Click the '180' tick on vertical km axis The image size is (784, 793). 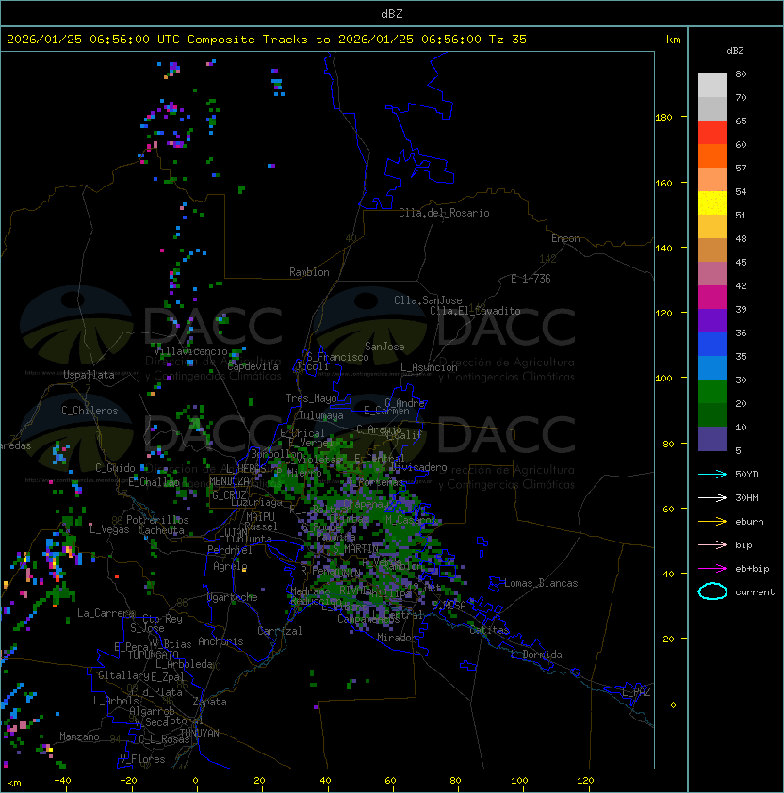663,118
